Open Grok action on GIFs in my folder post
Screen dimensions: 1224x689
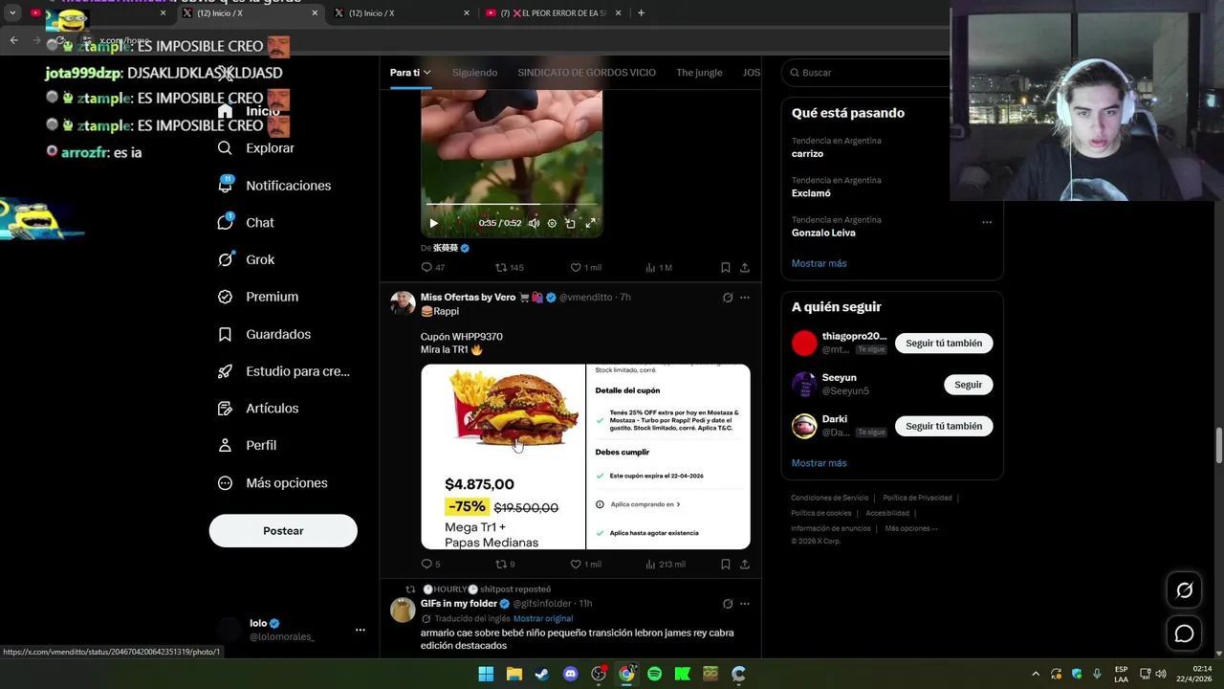click(x=728, y=604)
